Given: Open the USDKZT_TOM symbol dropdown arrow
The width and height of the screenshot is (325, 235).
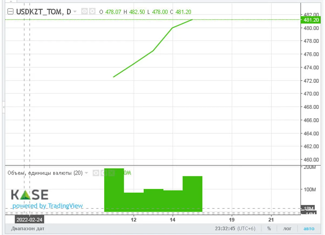Looking at the screenshot, I should 75,12.
